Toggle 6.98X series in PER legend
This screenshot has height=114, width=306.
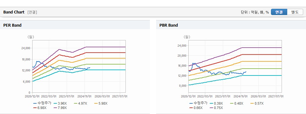pos(40,108)
